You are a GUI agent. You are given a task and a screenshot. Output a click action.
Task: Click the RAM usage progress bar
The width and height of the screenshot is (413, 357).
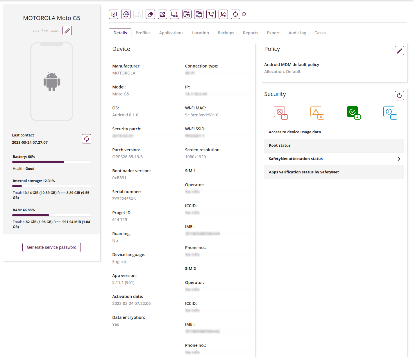coord(52,215)
